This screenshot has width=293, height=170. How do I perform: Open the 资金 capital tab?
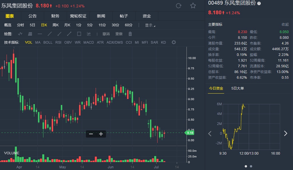[x=147, y=16]
